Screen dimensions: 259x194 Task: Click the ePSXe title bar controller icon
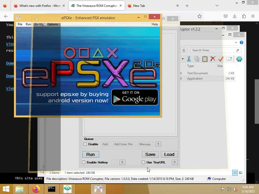point(18,17)
